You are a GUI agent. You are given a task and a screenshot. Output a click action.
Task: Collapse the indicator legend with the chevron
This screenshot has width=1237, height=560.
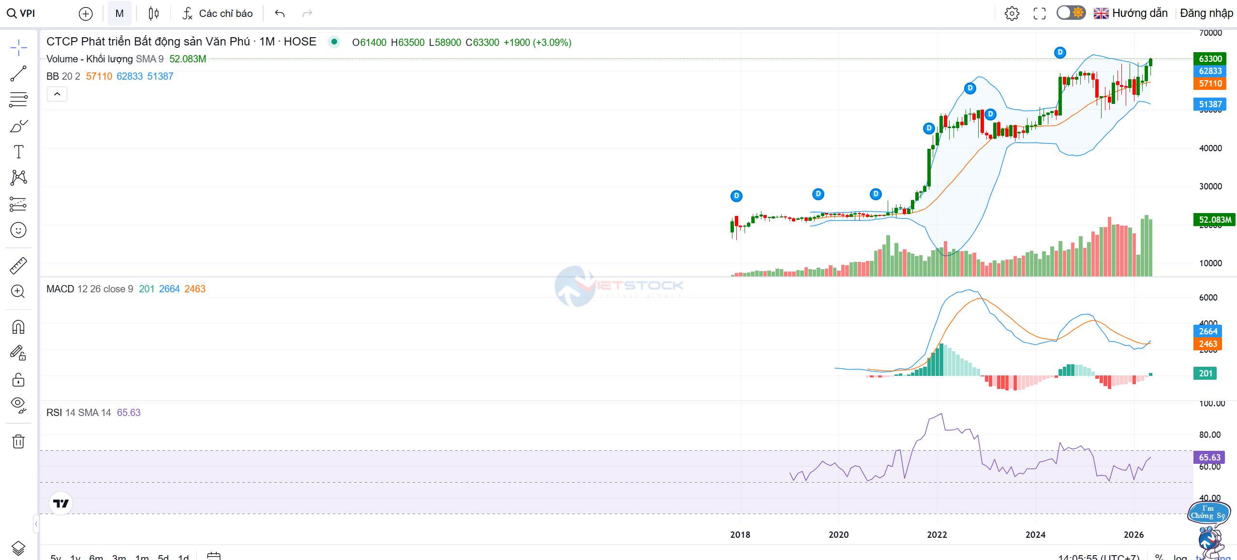57,94
